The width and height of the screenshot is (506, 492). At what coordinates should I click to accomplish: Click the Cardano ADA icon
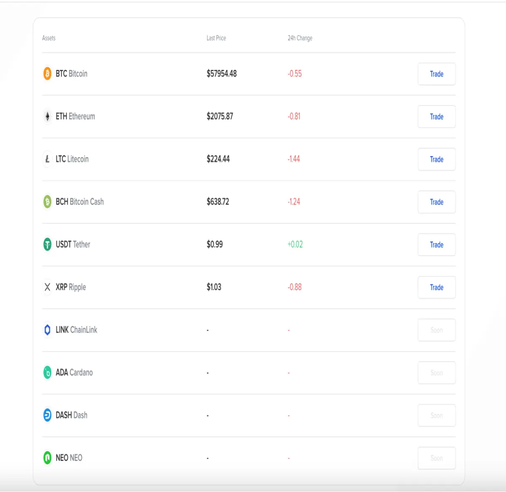[47, 372]
